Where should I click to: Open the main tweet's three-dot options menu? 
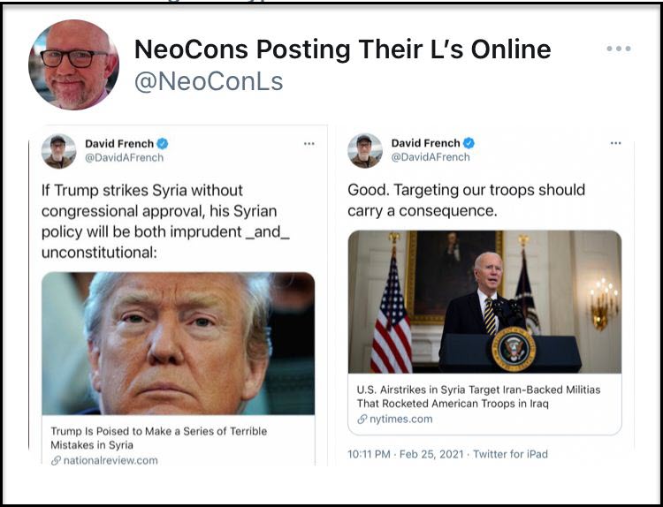tap(619, 49)
